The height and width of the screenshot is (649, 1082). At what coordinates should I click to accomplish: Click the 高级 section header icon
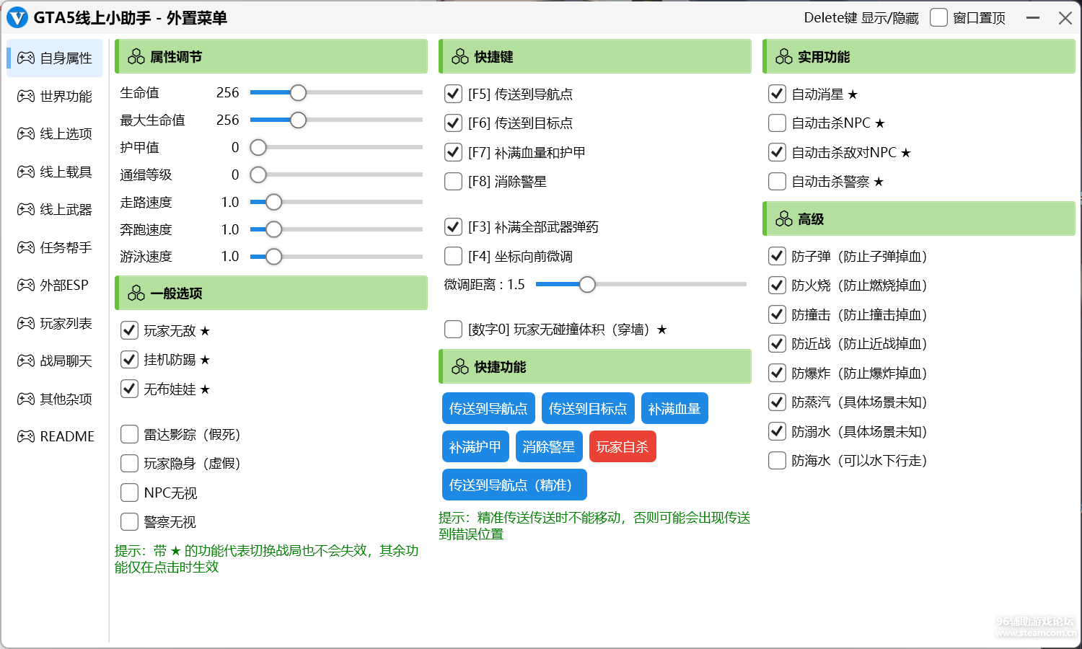(x=784, y=219)
